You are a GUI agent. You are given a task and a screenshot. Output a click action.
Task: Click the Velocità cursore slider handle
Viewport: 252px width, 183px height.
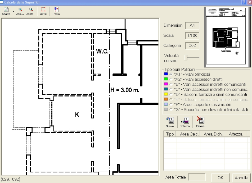[x=186, y=57]
